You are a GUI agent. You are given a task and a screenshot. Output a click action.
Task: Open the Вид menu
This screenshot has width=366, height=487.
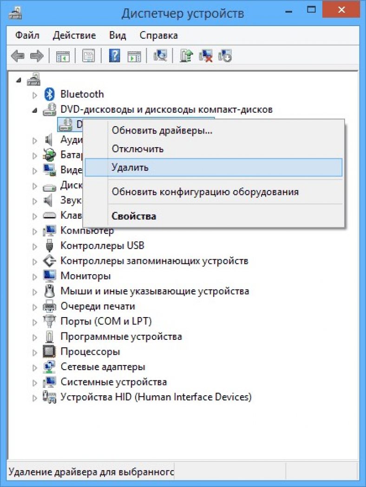click(x=118, y=35)
